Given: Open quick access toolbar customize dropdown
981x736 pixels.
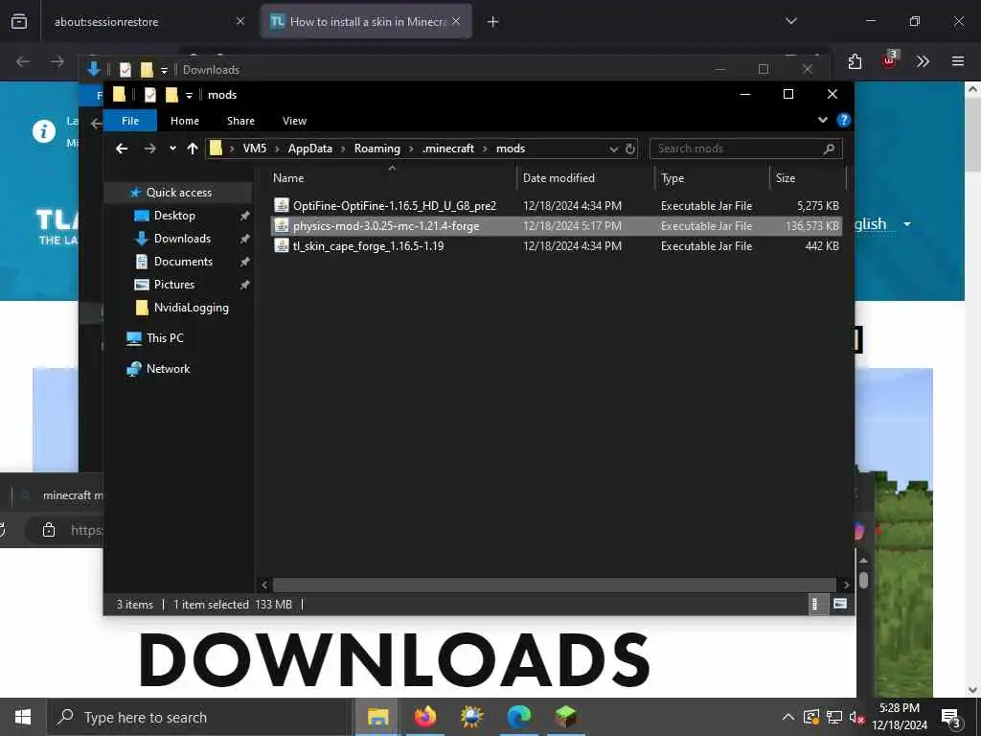Looking at the screenshot, I should coord(189,95).
